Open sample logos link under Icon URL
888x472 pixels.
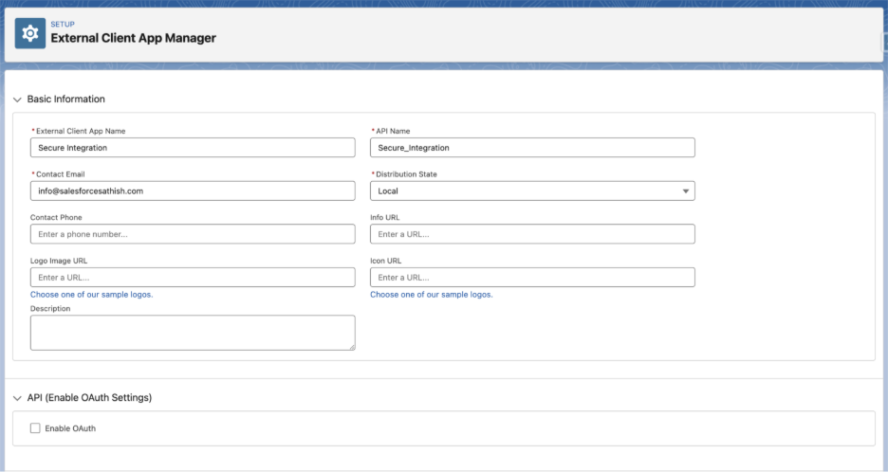tap(431, 295)
